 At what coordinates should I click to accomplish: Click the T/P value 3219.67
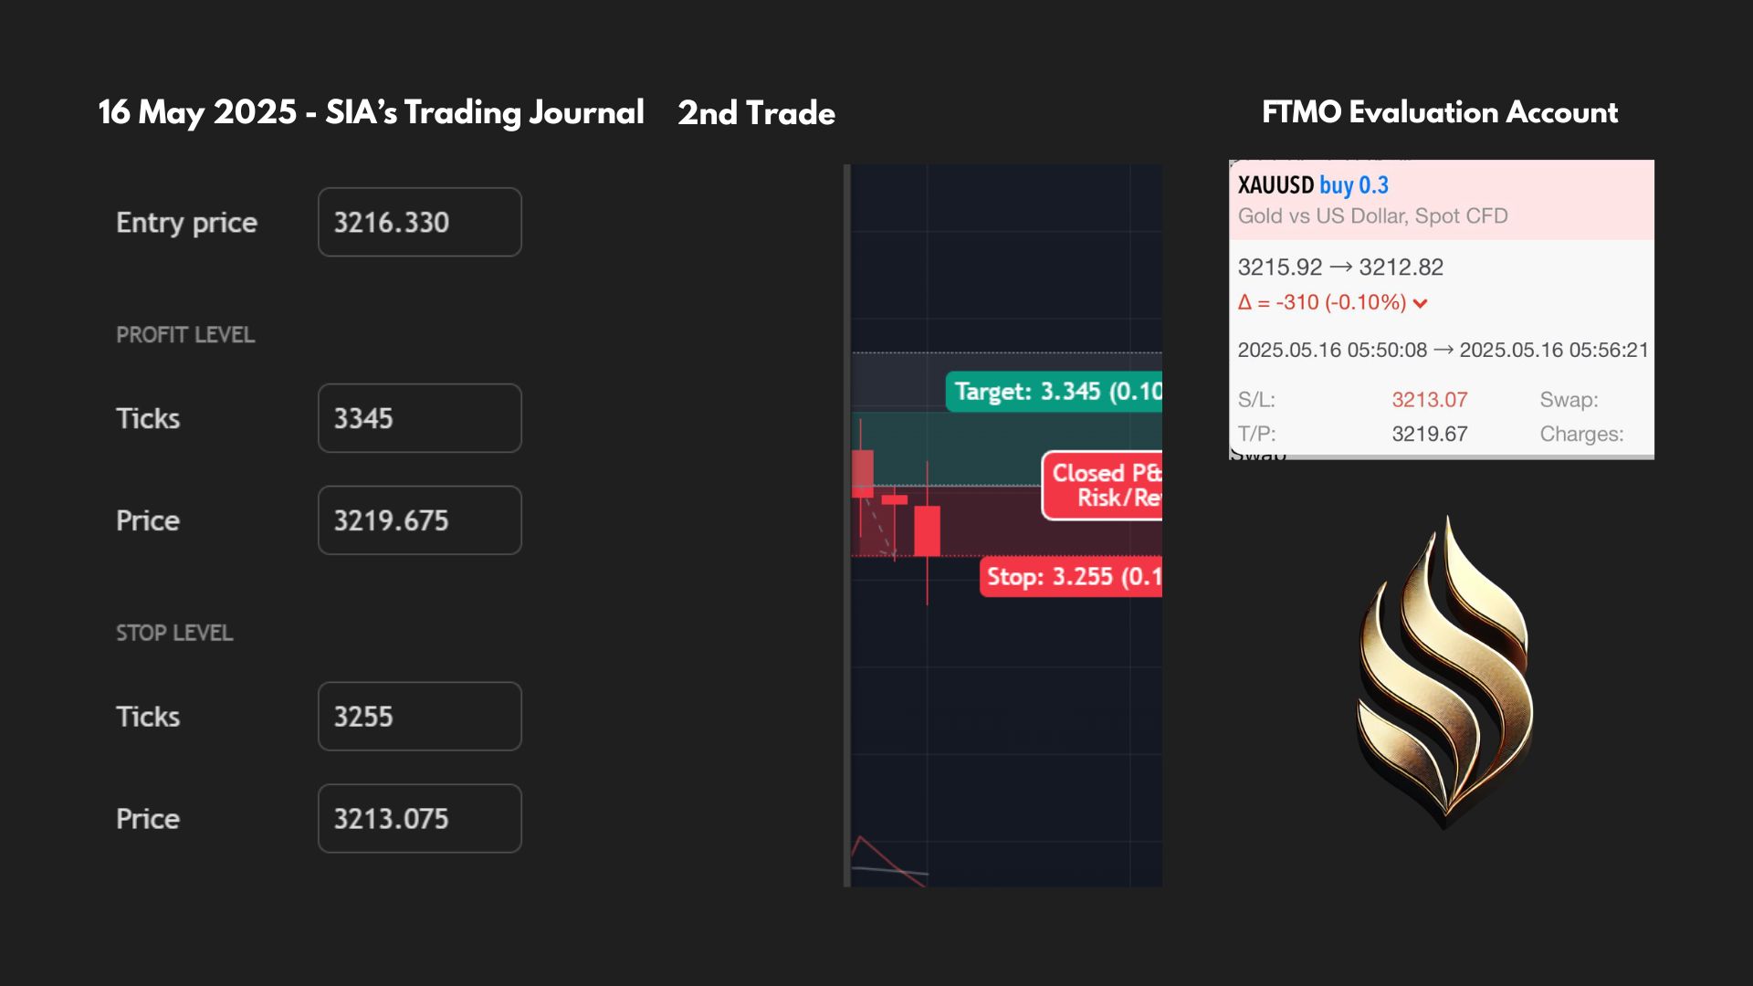point(1429,435)
